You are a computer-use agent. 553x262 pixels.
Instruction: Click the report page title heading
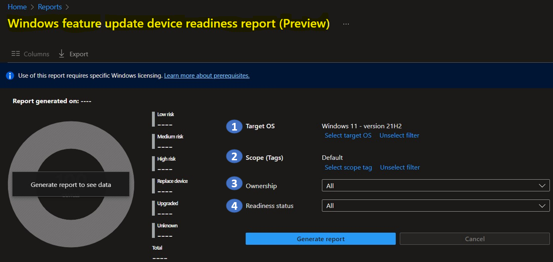pyautogui.click(x=169, y=23)
